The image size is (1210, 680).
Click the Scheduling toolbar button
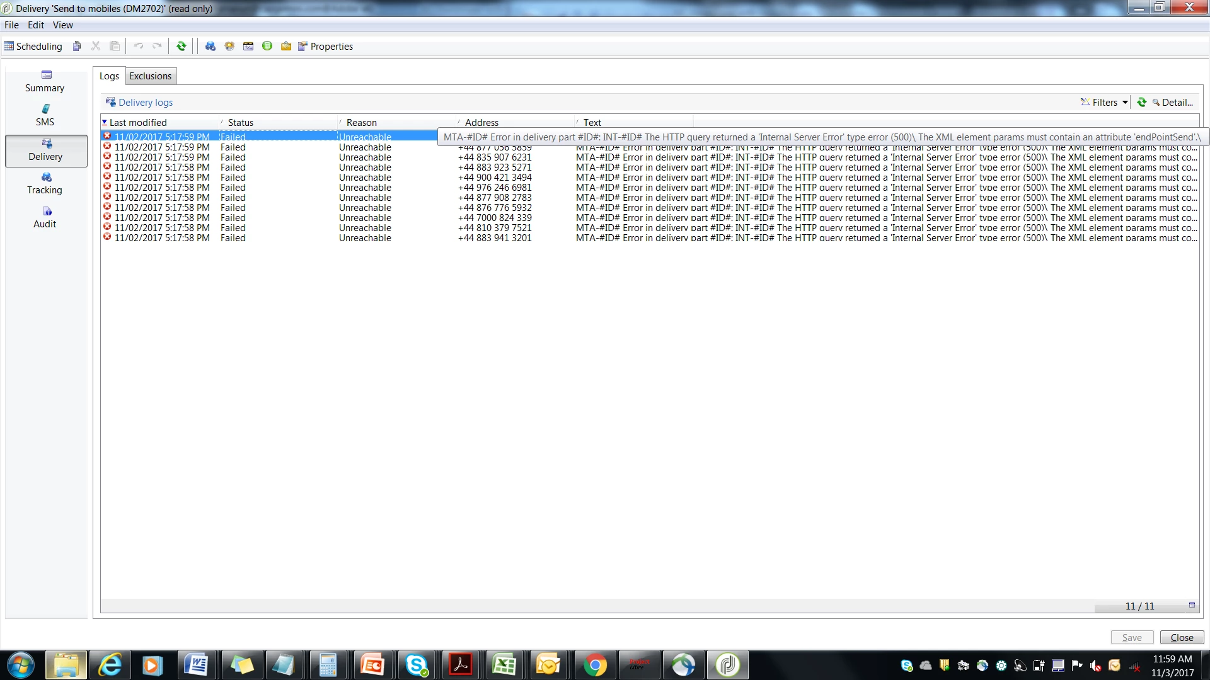33,46
